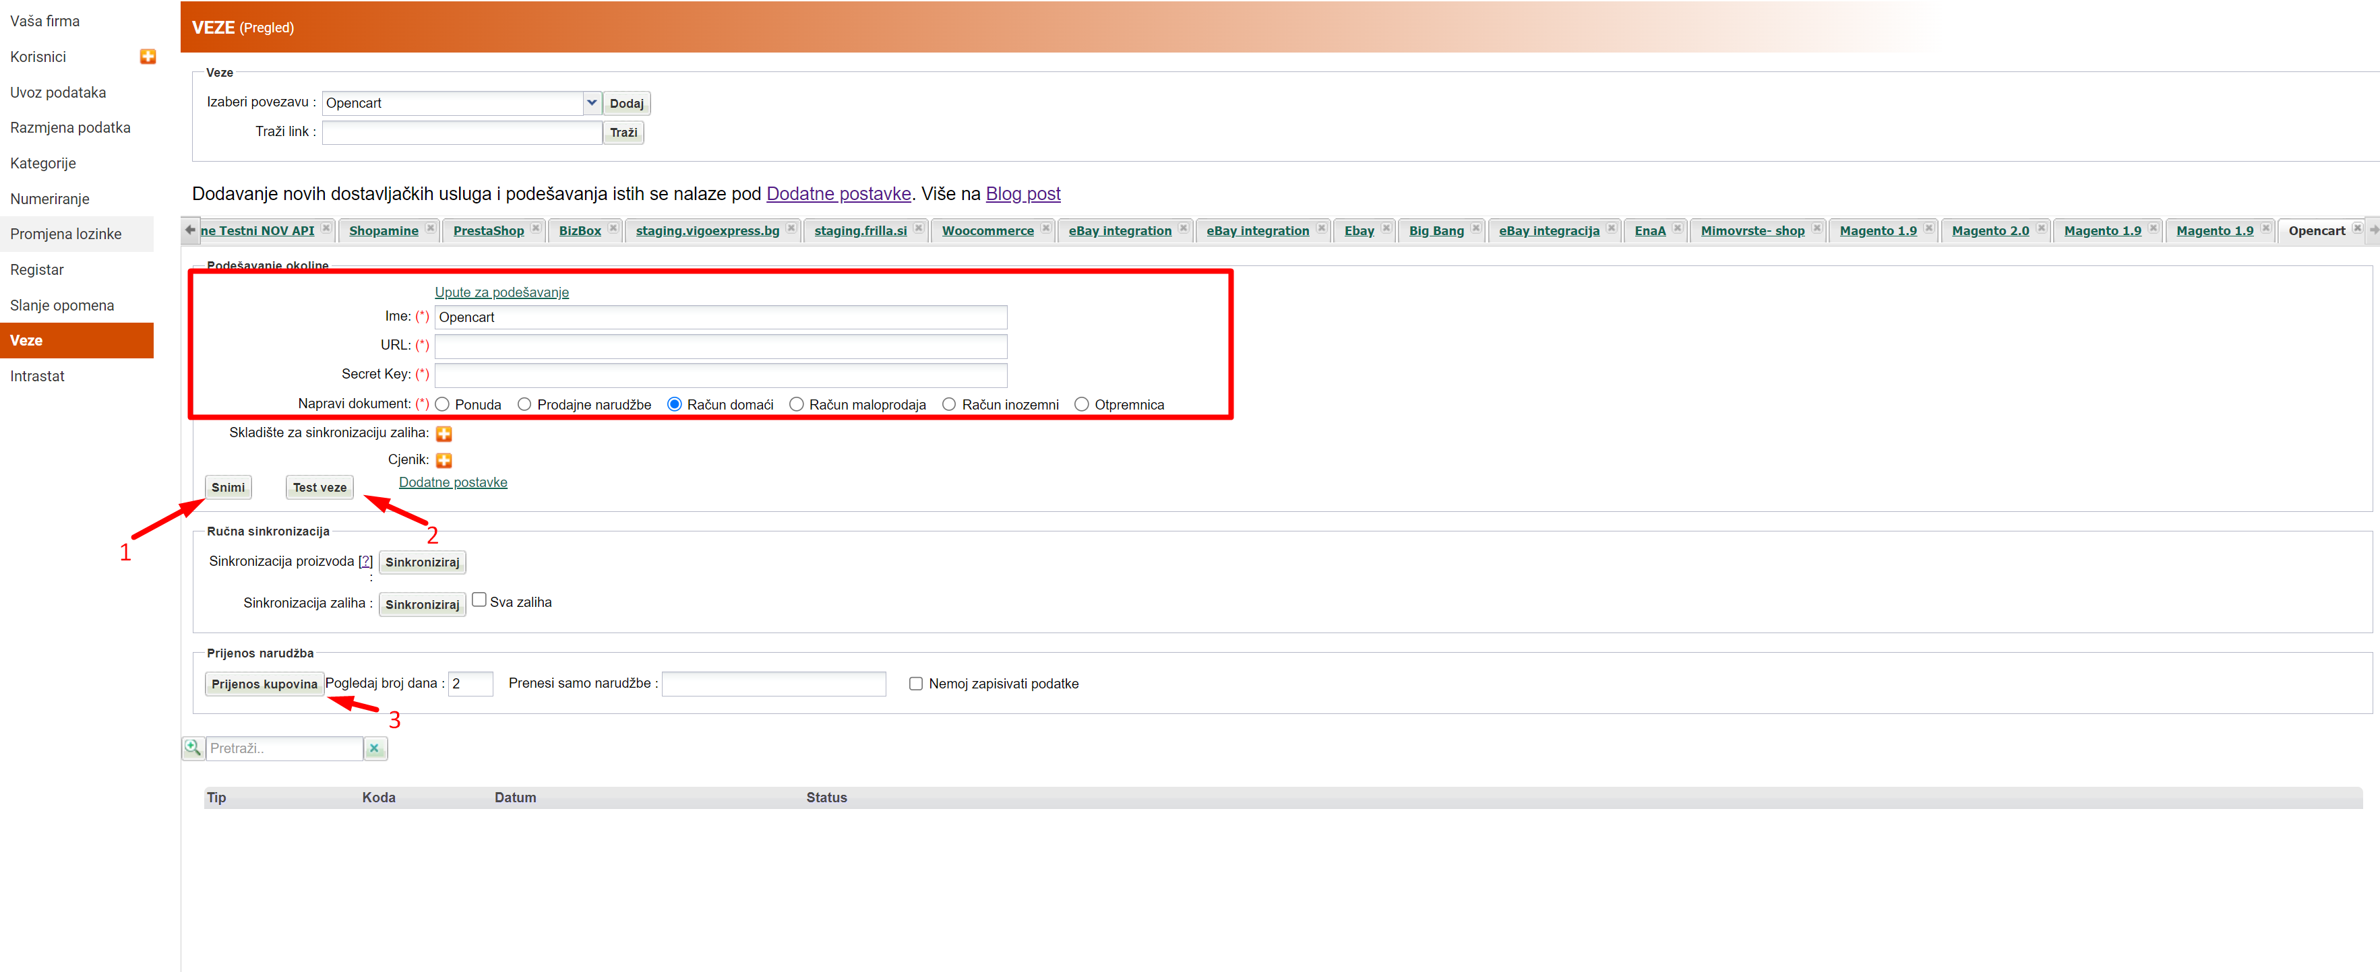The height and width of the screenshot is (972, 2380).
Task: Click the Prijenos kupovina button
Action: point(264,683)
